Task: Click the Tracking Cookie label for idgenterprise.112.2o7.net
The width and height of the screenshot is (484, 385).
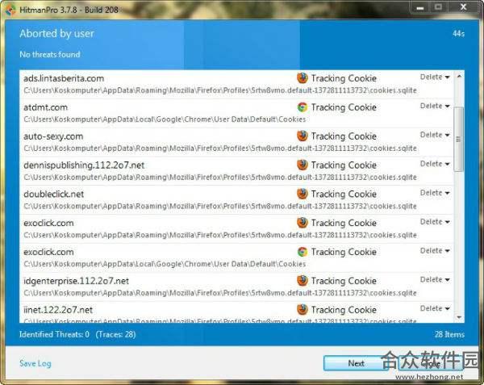Action: pos(344,281)
